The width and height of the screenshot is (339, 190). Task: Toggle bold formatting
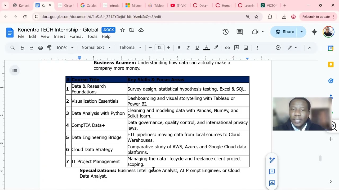pyautogui.click(x=179, y=48)
